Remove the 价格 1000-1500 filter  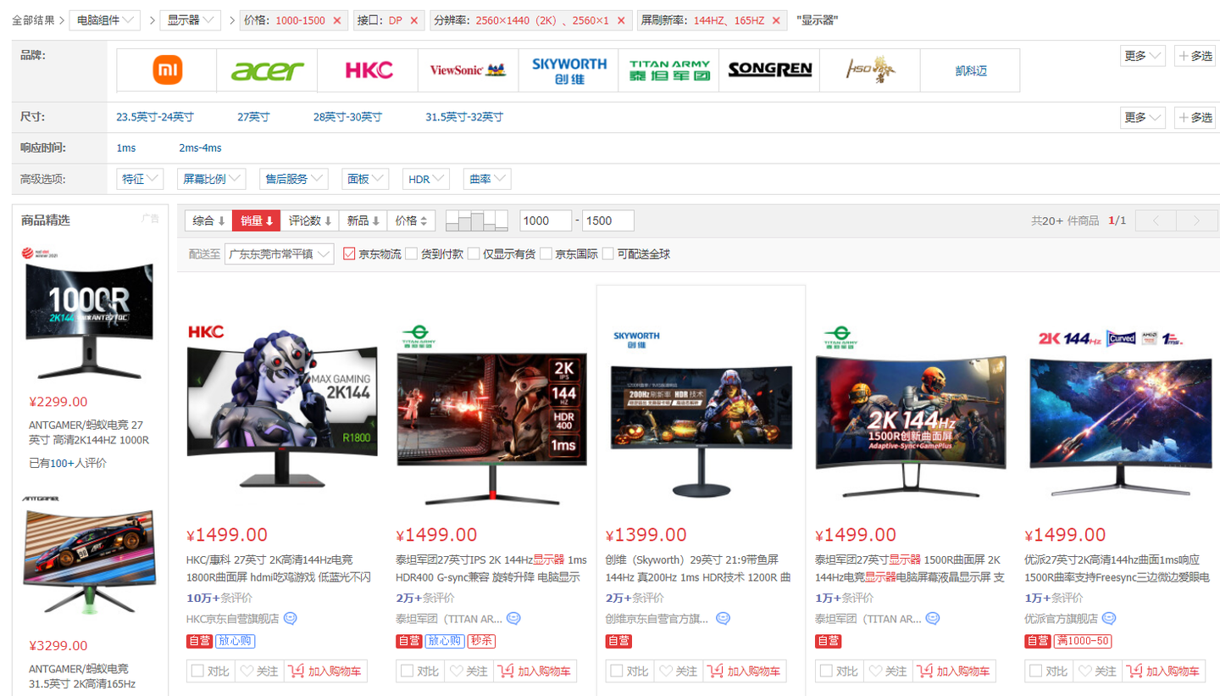coord(337,20)
